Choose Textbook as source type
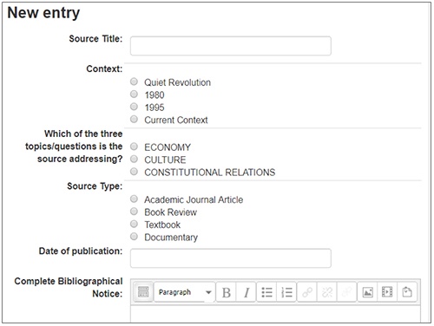The height and width of the screenshot is (326, 434). (134, 224)
